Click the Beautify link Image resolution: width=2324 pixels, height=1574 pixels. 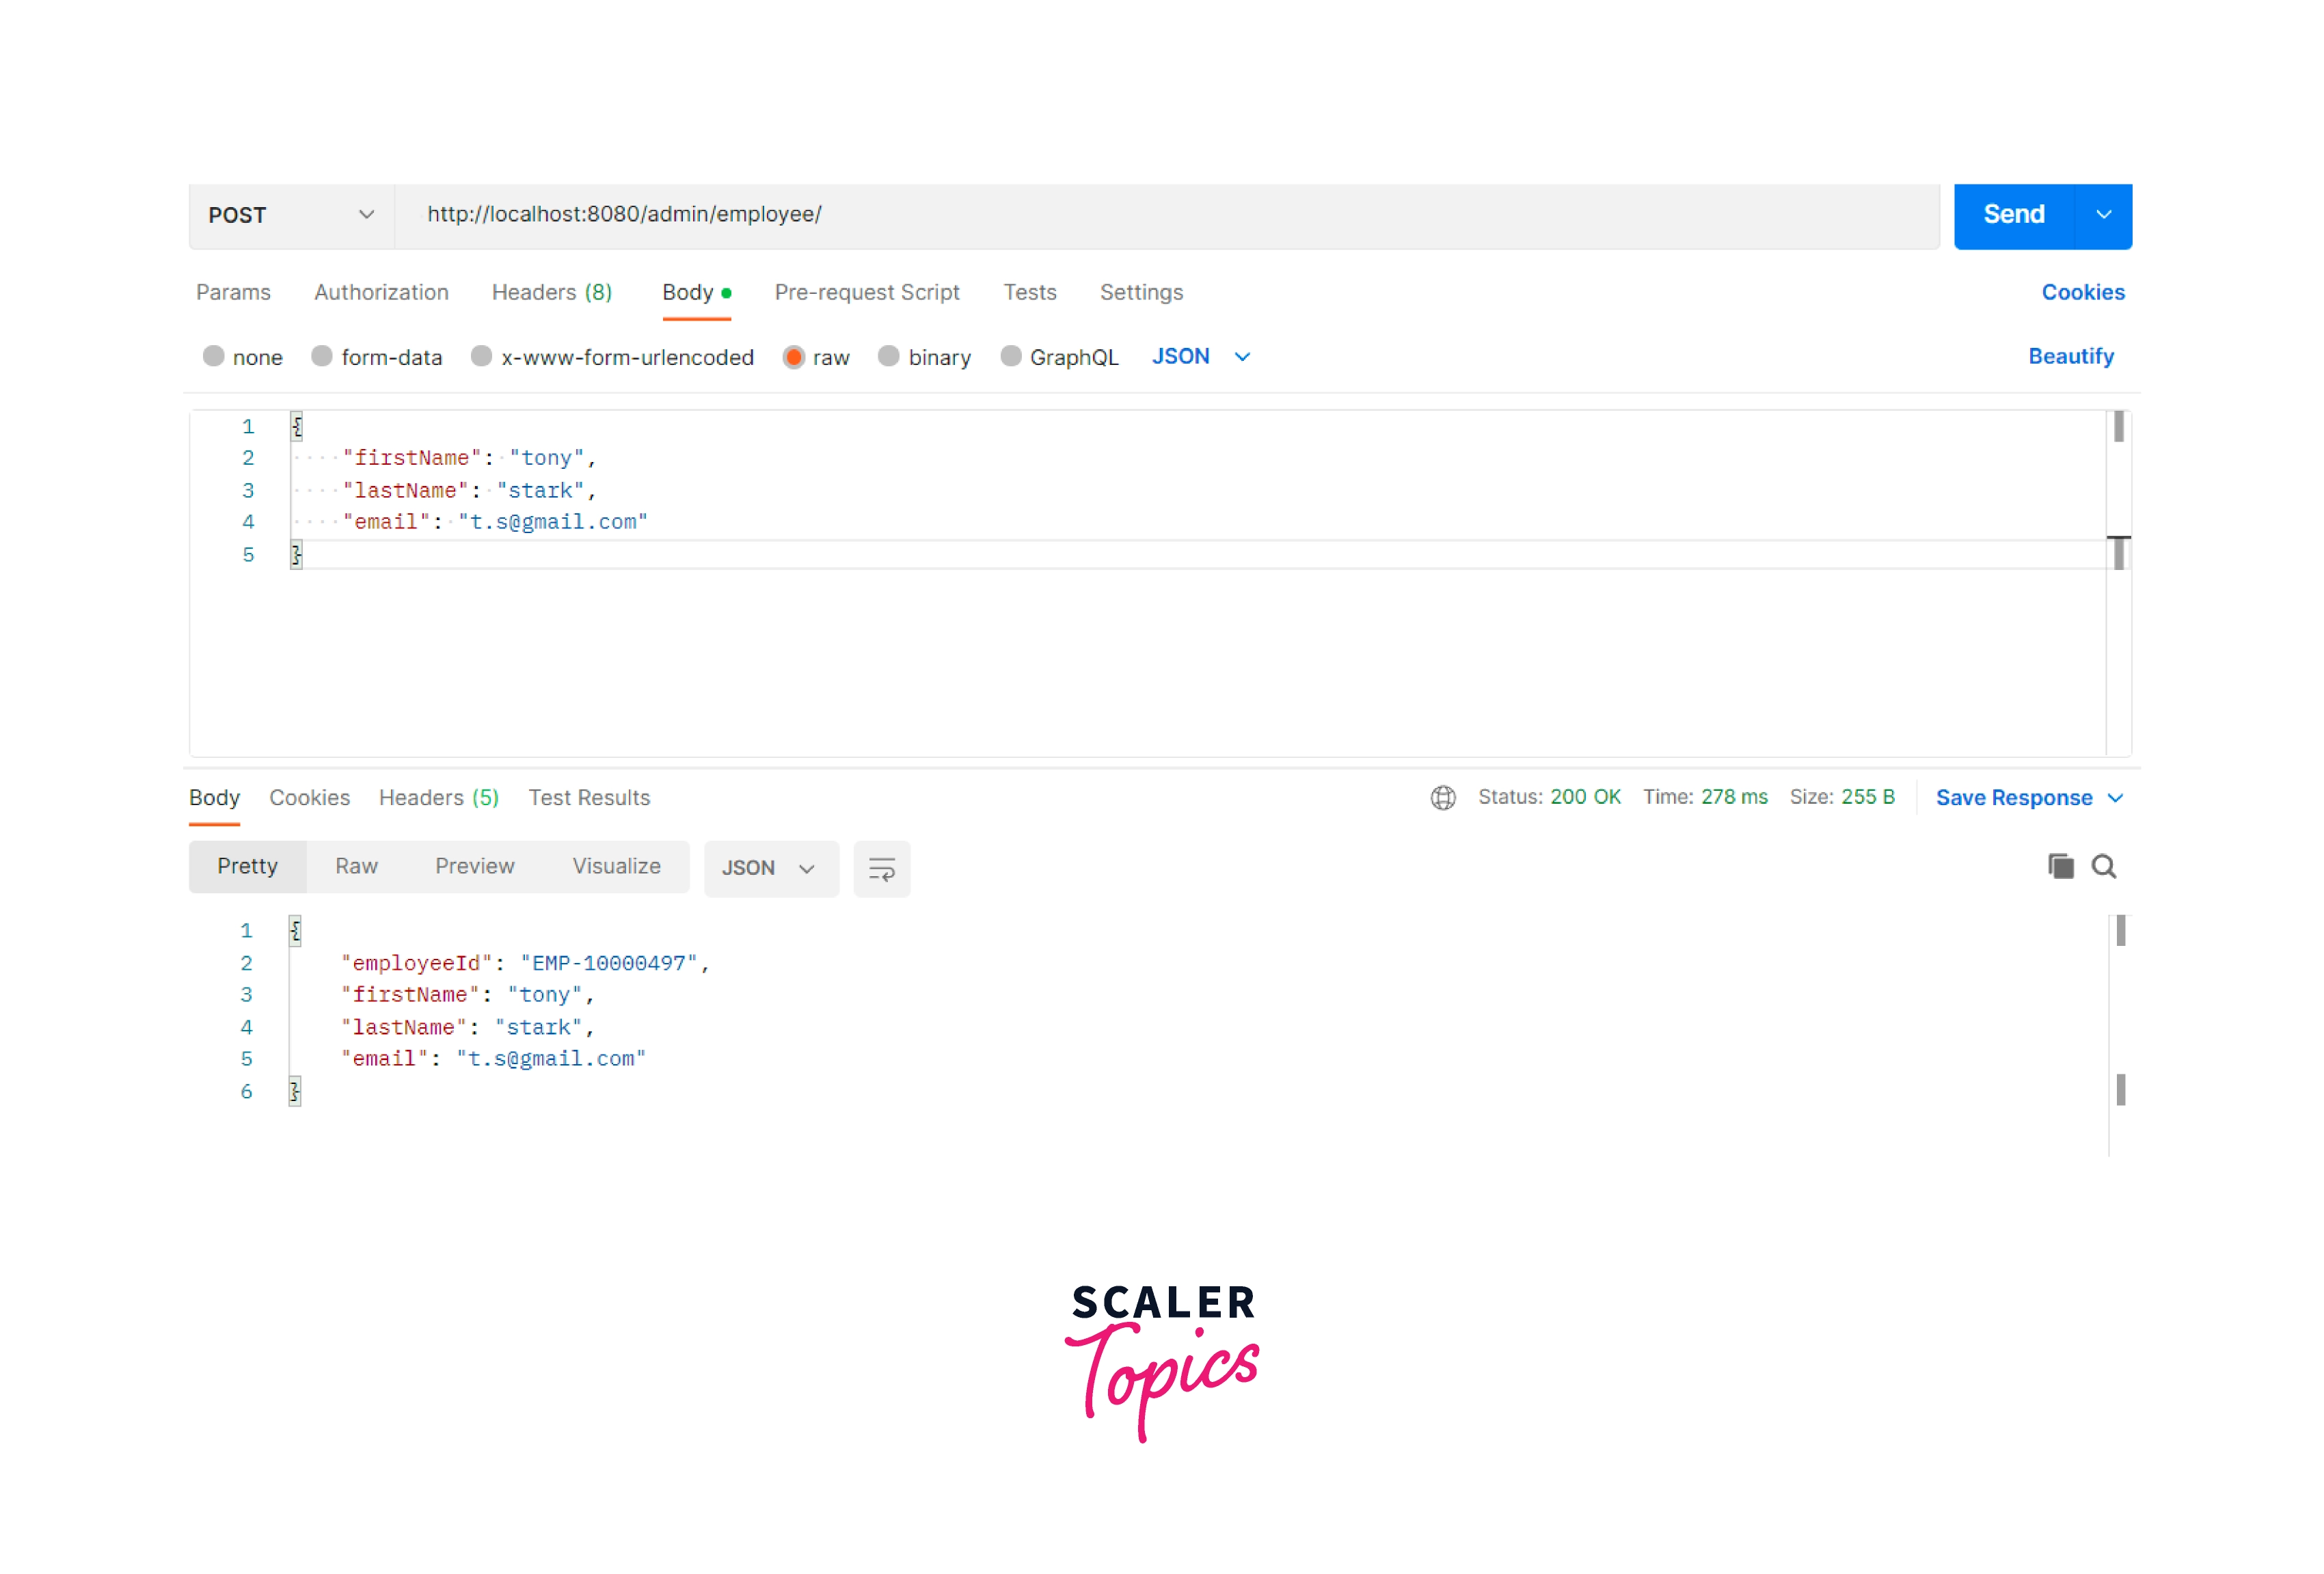click(x=2071, y=356)
